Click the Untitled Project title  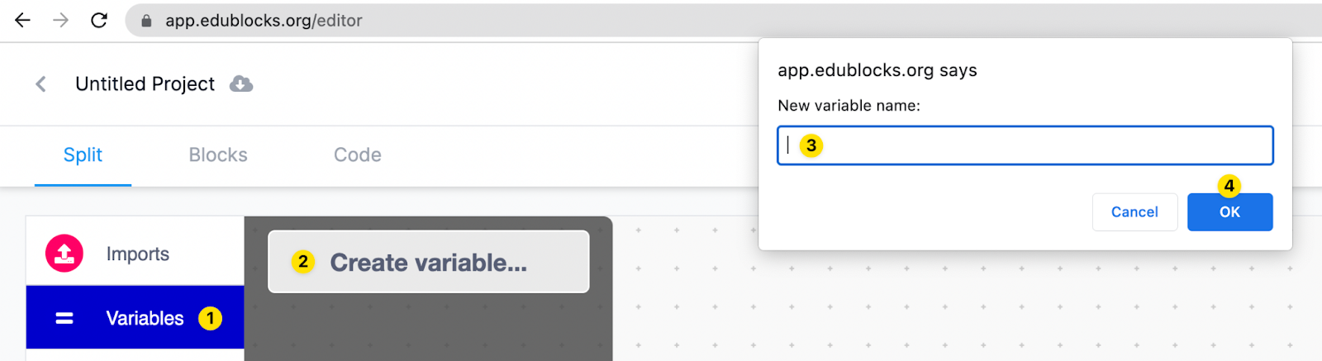click(145, 84)
